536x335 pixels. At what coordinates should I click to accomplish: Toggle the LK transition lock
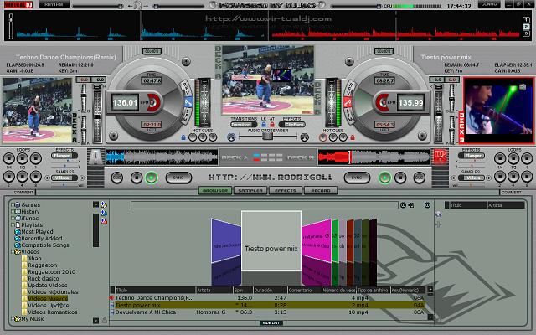tap(264, 125)
